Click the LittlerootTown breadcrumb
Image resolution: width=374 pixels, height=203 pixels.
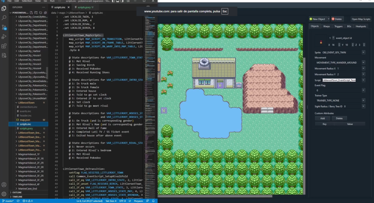coord(76,13)
